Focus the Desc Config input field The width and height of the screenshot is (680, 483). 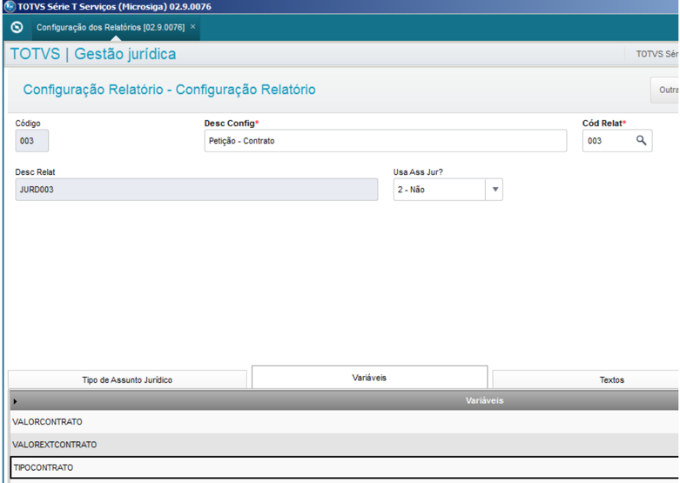coord(386,141)
